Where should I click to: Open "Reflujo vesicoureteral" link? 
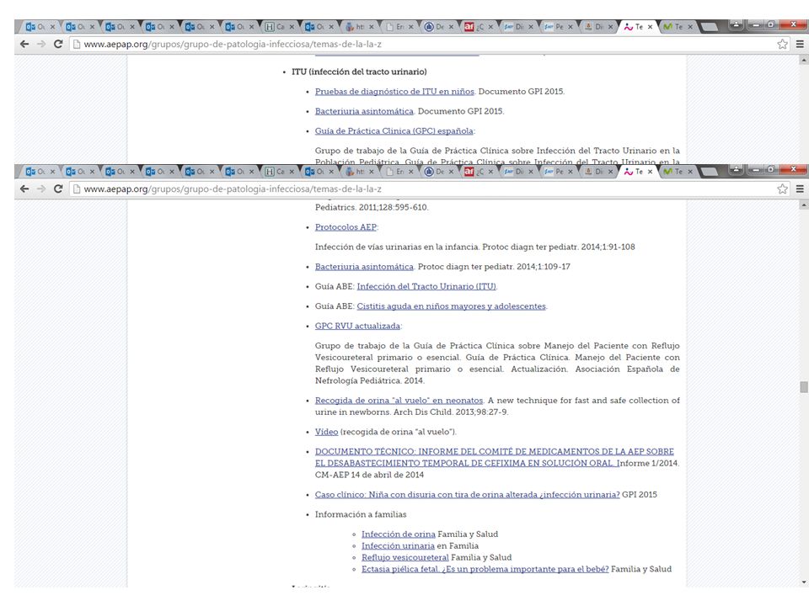(x=405, y=557)
